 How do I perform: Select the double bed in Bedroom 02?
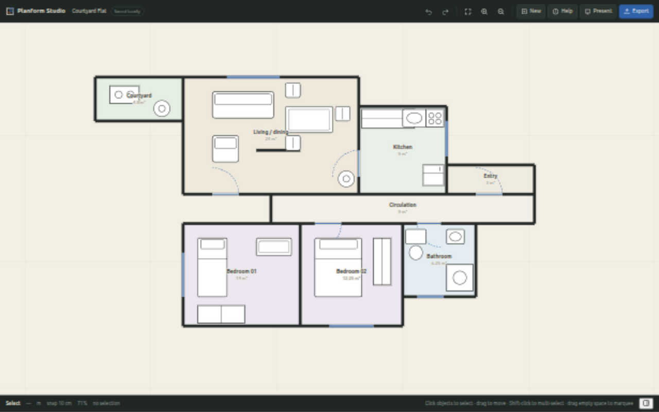pyautogui.click(x=338, y=267)
